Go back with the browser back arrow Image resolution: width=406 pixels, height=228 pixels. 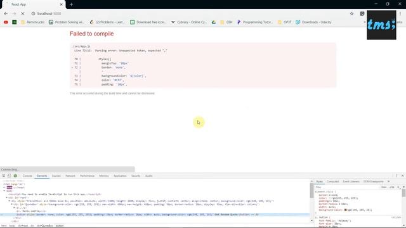pos(6,14)
